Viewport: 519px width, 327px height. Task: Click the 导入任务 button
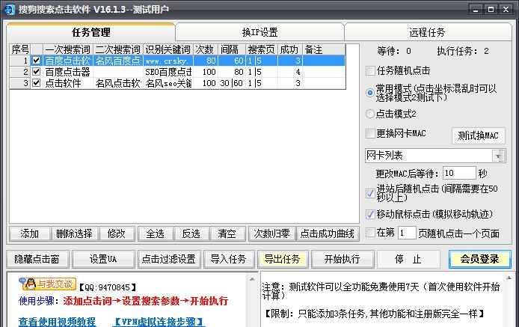(229, 259)
